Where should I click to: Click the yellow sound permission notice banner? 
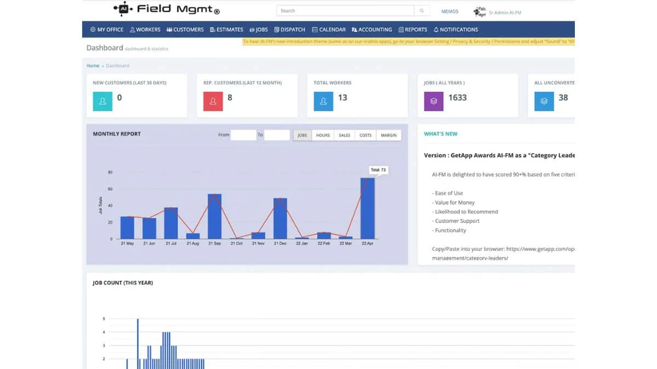408,42
